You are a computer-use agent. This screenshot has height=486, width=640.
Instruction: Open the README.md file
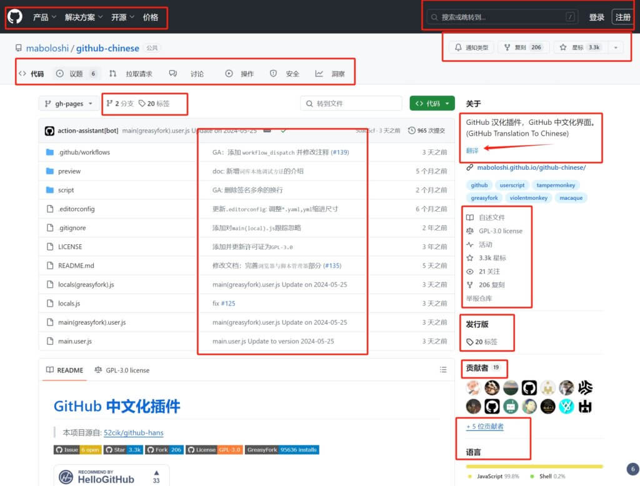click(x=76, y=265)
